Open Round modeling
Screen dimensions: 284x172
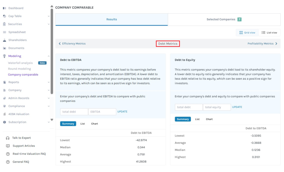tap(19, 69)
